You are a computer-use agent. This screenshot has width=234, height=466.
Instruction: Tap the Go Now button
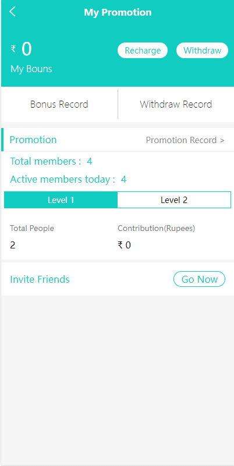pos(200,279)
